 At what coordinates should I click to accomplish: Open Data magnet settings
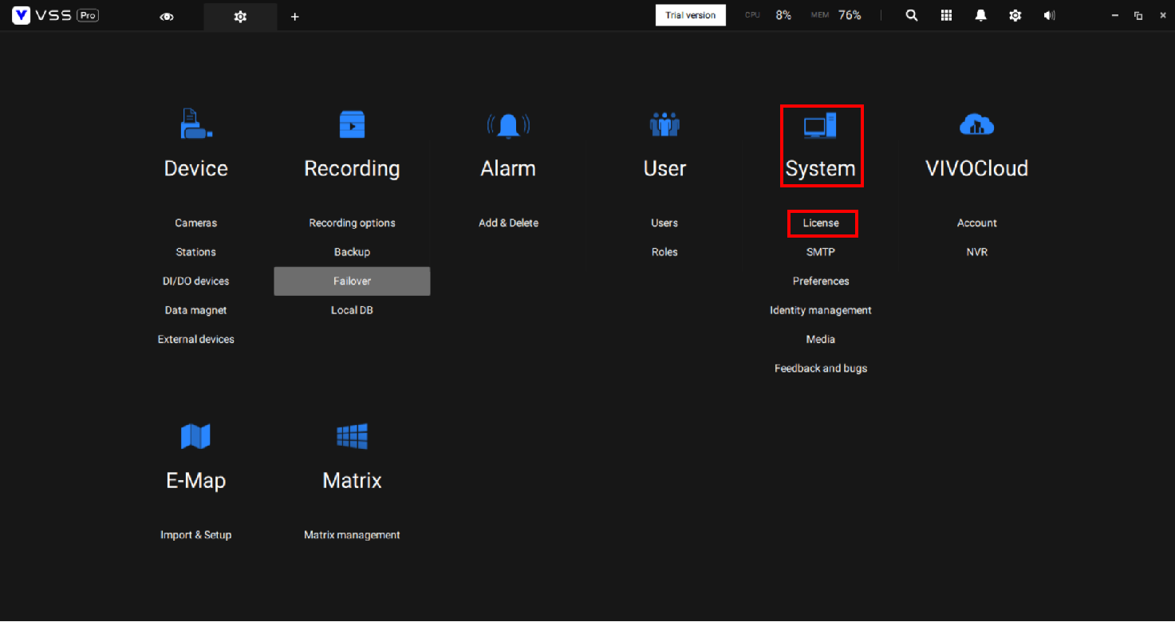tap(195, 310)
